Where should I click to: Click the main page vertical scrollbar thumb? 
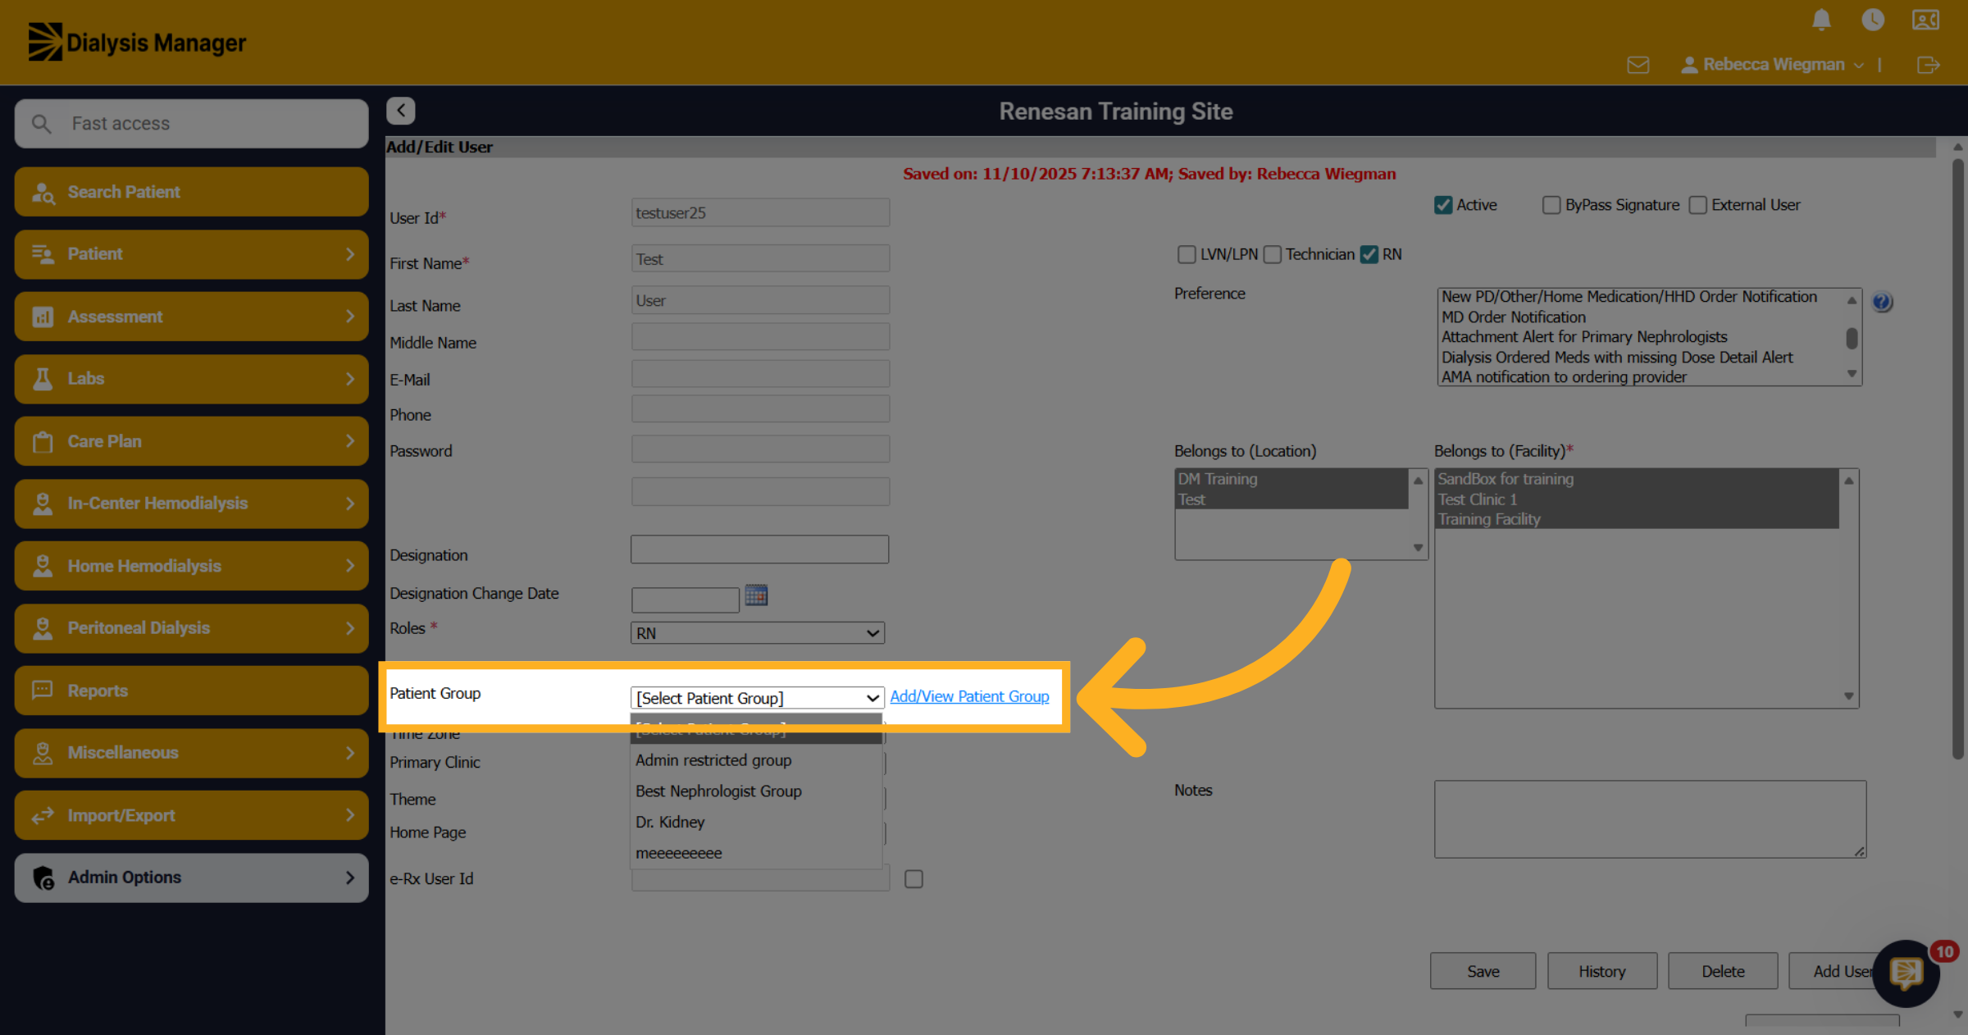click(1958, 459)
